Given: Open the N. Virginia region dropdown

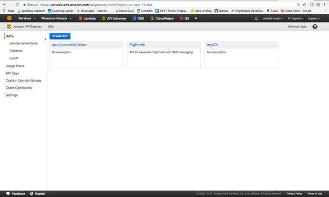Looking at the screenshot, I should [296, 18].
